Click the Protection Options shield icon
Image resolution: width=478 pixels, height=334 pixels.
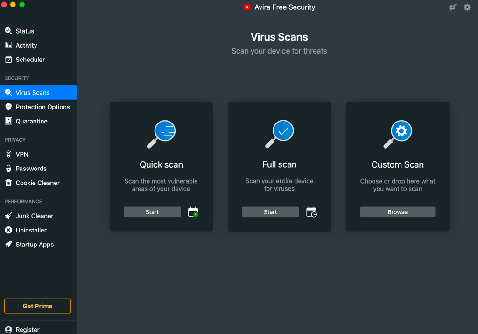[8, 107]
